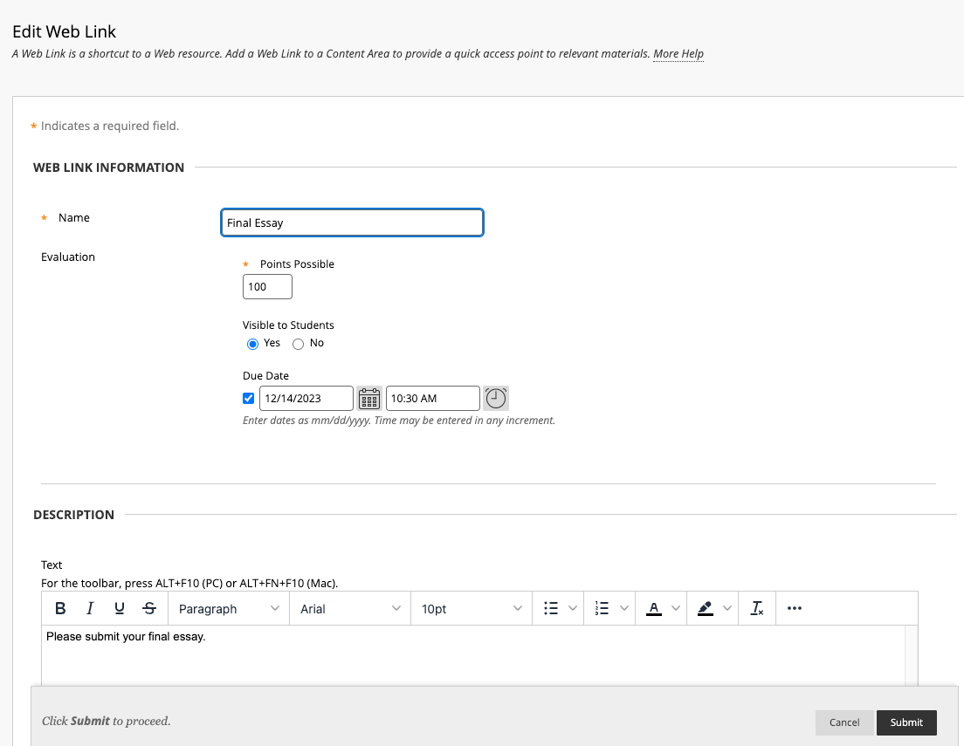
Task: Insert a numbered list
Action: pyautogui.click(x=602, y=608)
